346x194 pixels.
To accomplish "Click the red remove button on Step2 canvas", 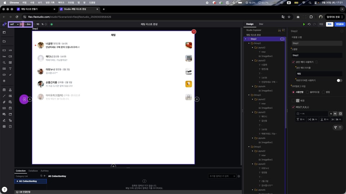I will [x=194, y=32].
